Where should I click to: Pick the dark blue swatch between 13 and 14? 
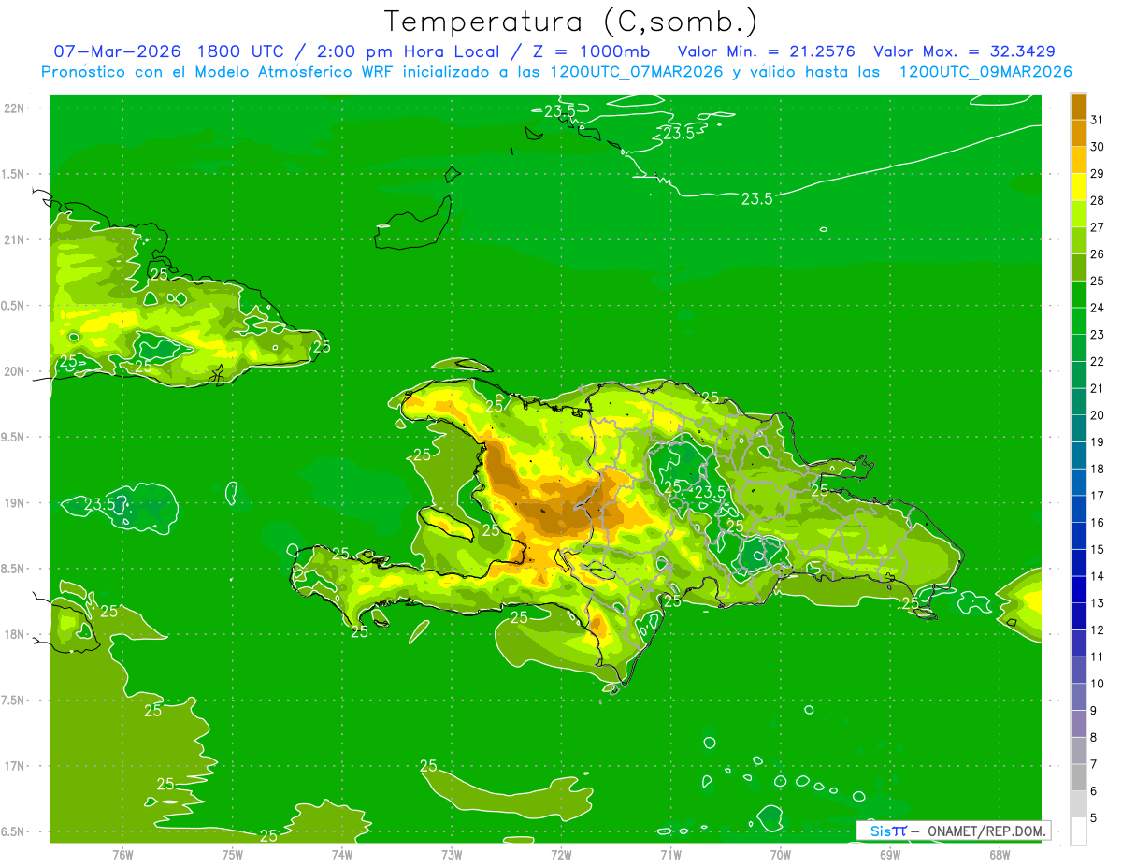click(1079, 589)
